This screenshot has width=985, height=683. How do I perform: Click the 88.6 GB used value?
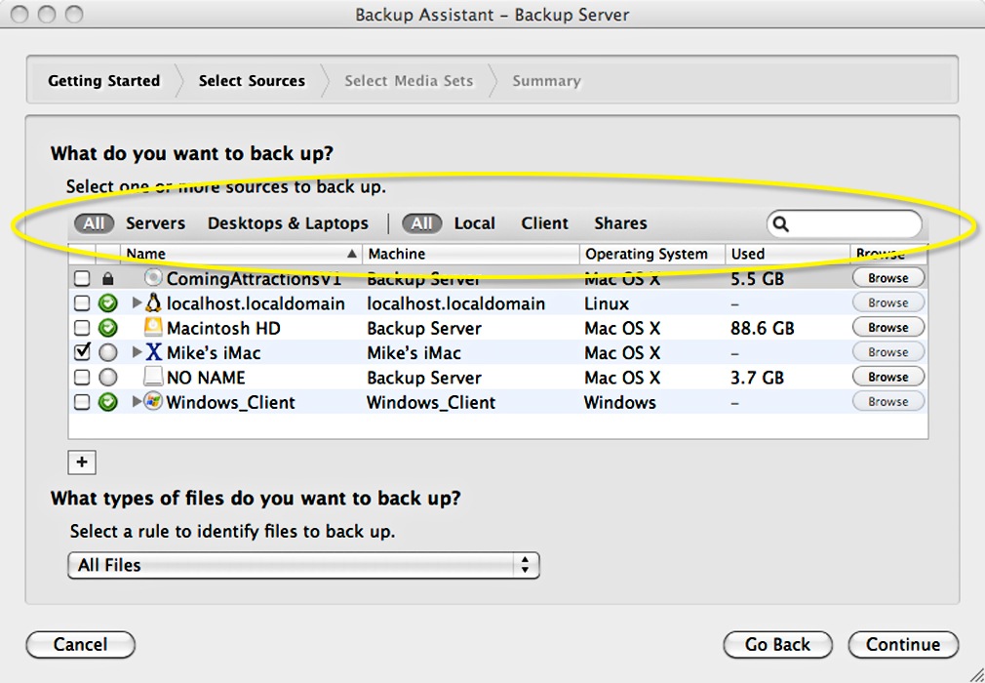tap(763, 328)
